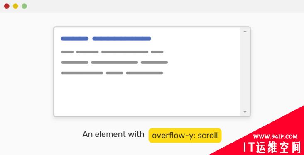Click longest grey bar in first text line
Screen dimensions: 304x155
pos(125,52)
